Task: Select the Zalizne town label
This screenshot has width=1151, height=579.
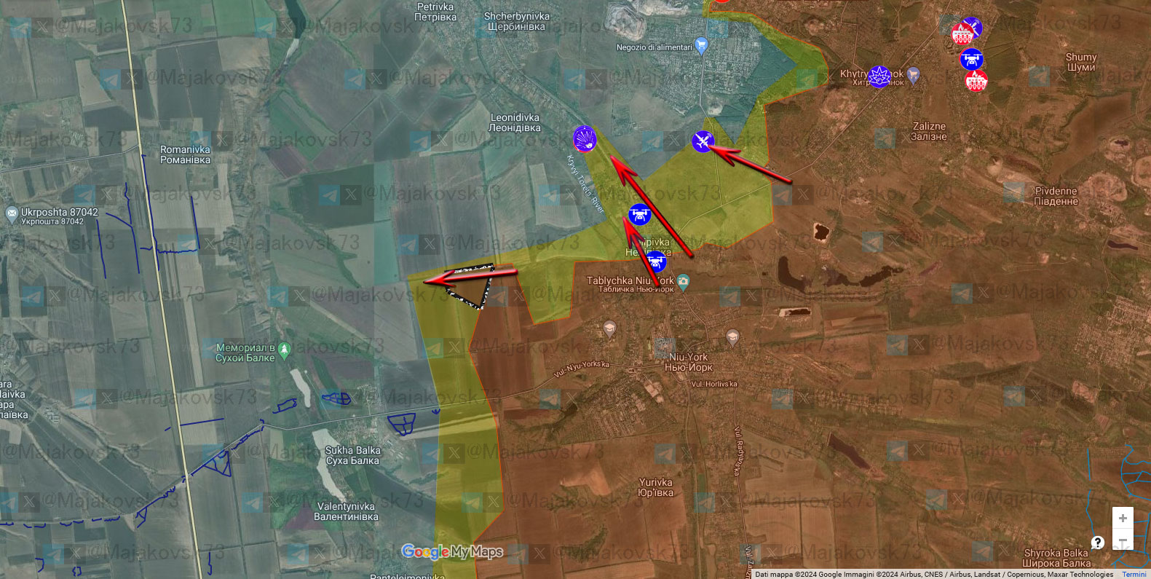Action: coord(929,131)
